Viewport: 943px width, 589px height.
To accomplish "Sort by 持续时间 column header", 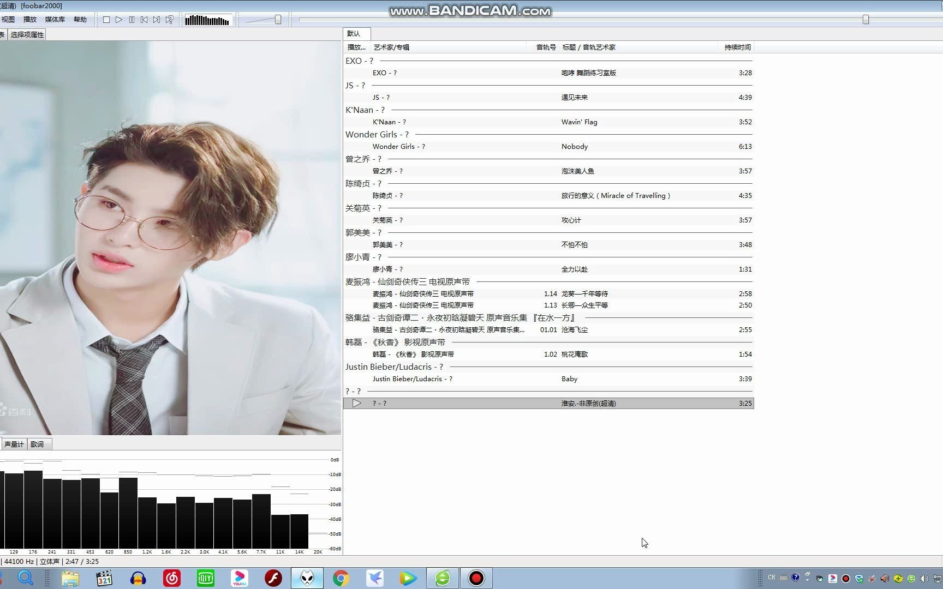I will (x=736, y=47).
